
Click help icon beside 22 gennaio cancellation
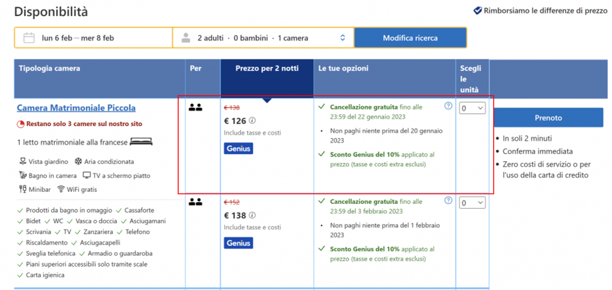pyautogui.click(x=448, y=106)
